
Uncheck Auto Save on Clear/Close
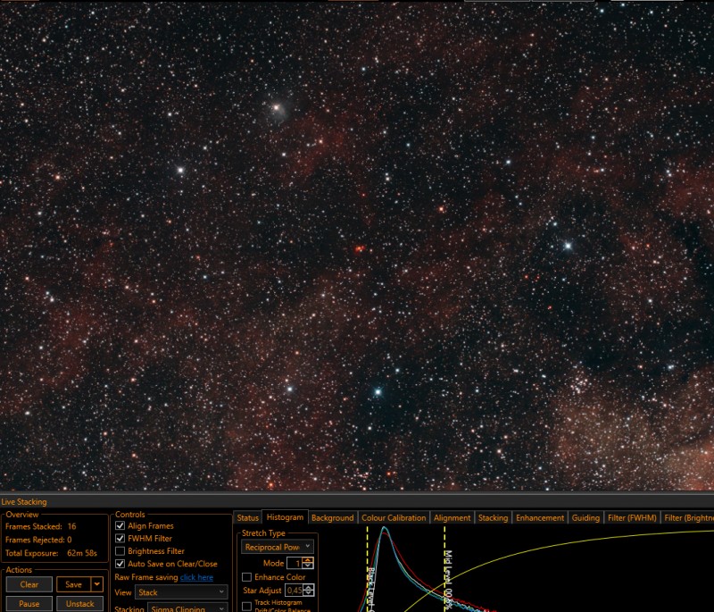[x=120, y=564]
